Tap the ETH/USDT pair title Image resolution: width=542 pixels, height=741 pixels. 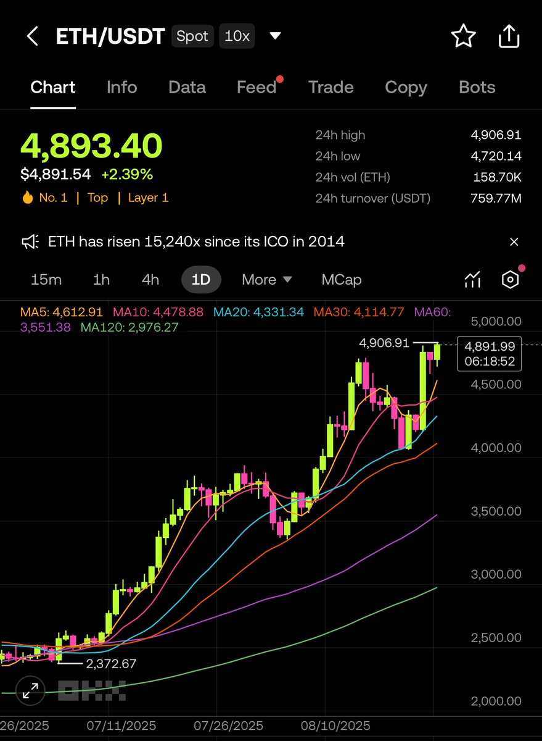tap(110, 36)
